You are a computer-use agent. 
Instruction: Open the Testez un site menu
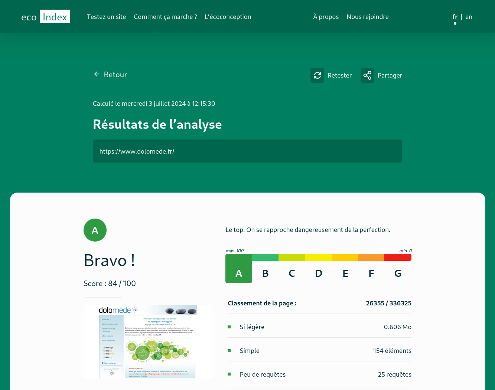pyautogui.click(x=106, y=17)
